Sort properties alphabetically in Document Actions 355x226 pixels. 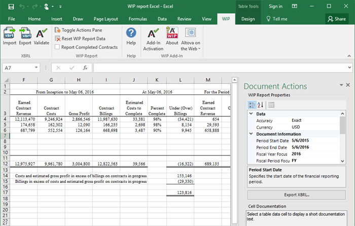[x=261, y=105]
